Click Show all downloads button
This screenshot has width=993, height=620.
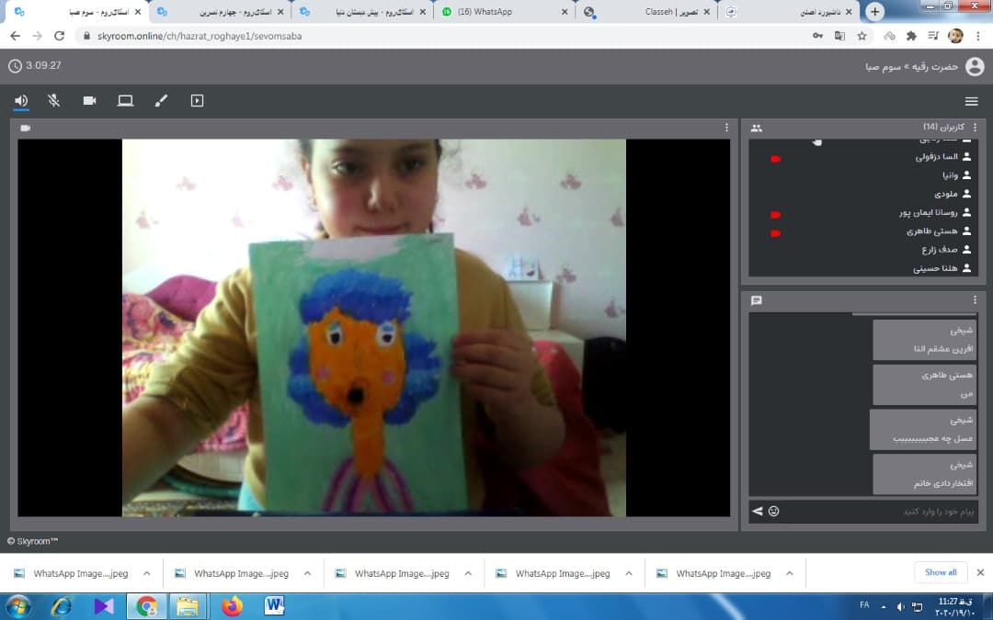coord(941,572)
